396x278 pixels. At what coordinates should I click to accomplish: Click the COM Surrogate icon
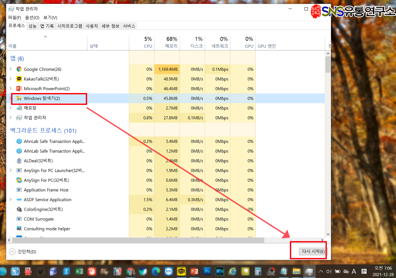[19, 219]
